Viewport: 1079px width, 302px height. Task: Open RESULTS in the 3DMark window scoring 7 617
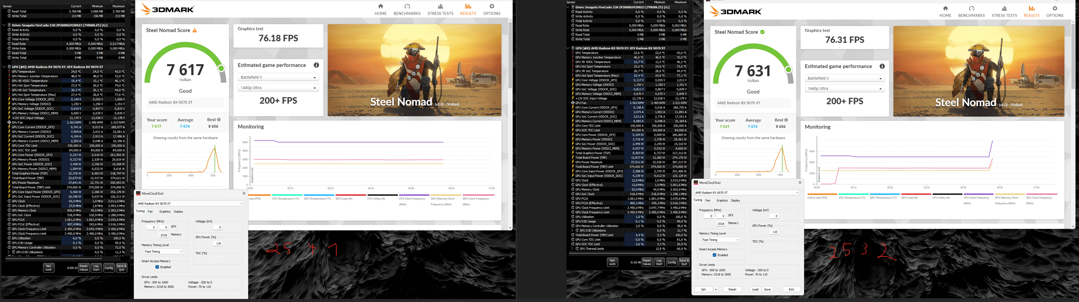pos(468,10)
